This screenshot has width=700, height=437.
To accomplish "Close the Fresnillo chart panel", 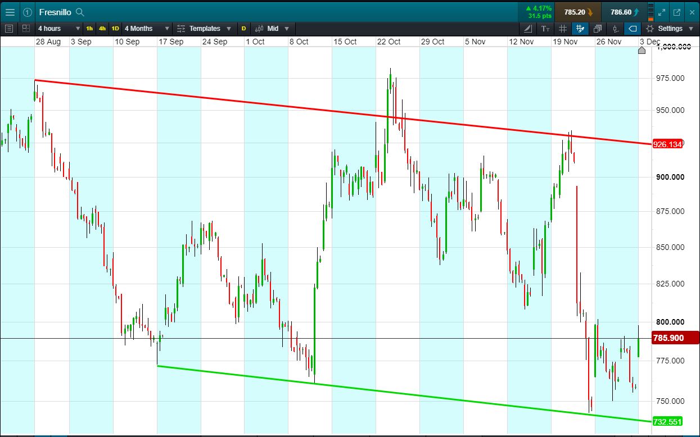I will point(691,12).
